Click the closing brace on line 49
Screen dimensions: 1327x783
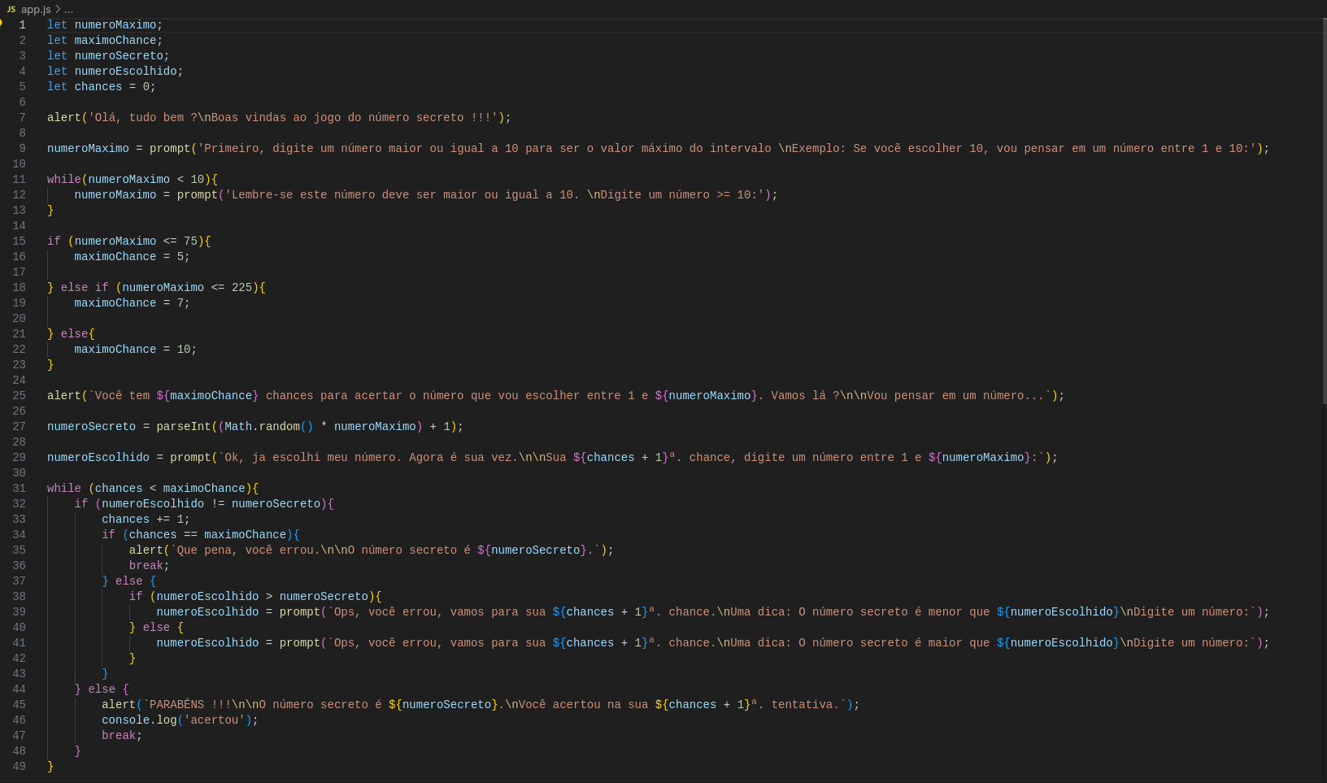coord(50,767)
